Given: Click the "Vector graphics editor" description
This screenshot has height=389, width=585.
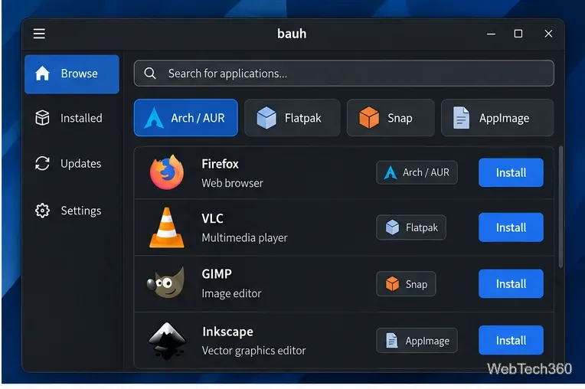Looking at the screenshot, I should click(253, 351).
